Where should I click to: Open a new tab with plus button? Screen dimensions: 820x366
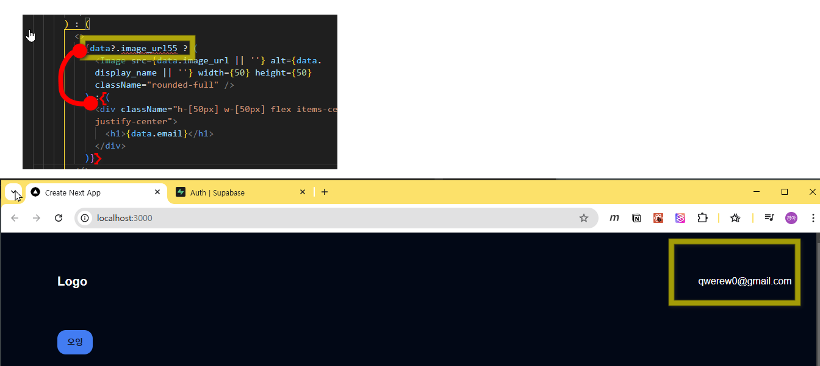[325, 192]
